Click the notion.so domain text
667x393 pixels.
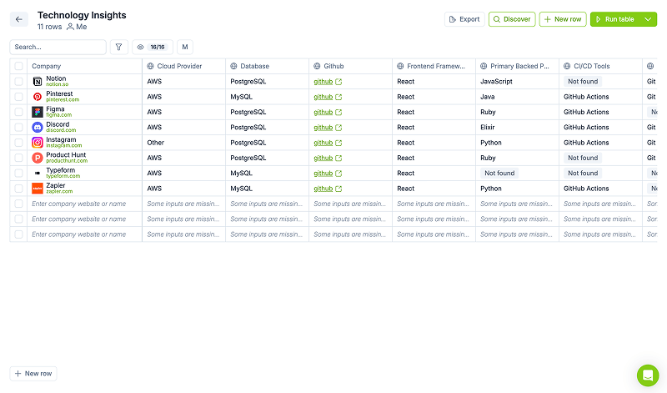pos(57,84)
